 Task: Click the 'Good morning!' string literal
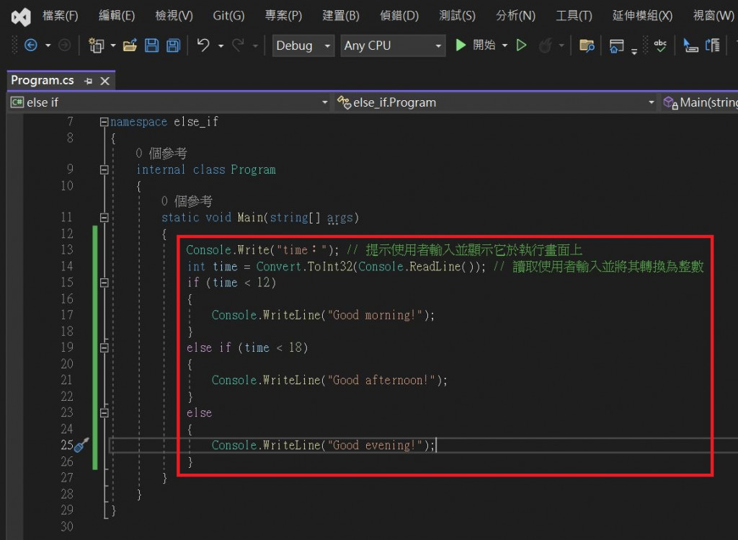pyautogui.click(x=375, y=316)
